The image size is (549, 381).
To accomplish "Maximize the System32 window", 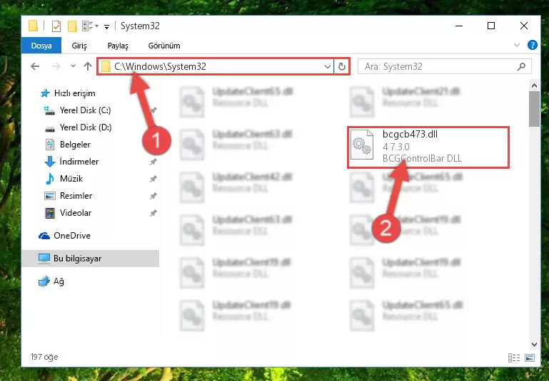I will (x=491, y=26).
